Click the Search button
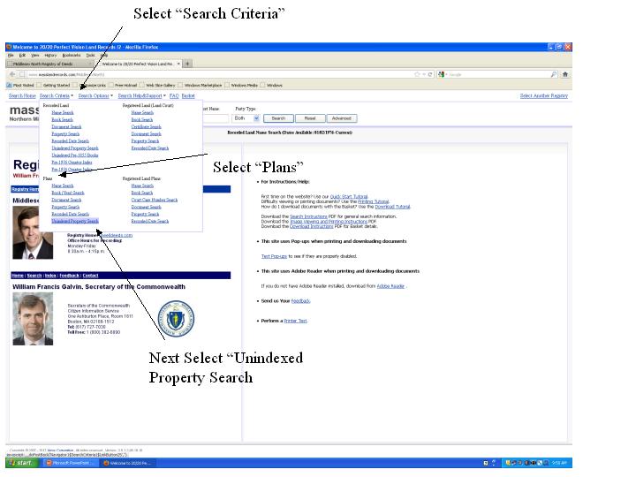 click(x=278, y=118)
